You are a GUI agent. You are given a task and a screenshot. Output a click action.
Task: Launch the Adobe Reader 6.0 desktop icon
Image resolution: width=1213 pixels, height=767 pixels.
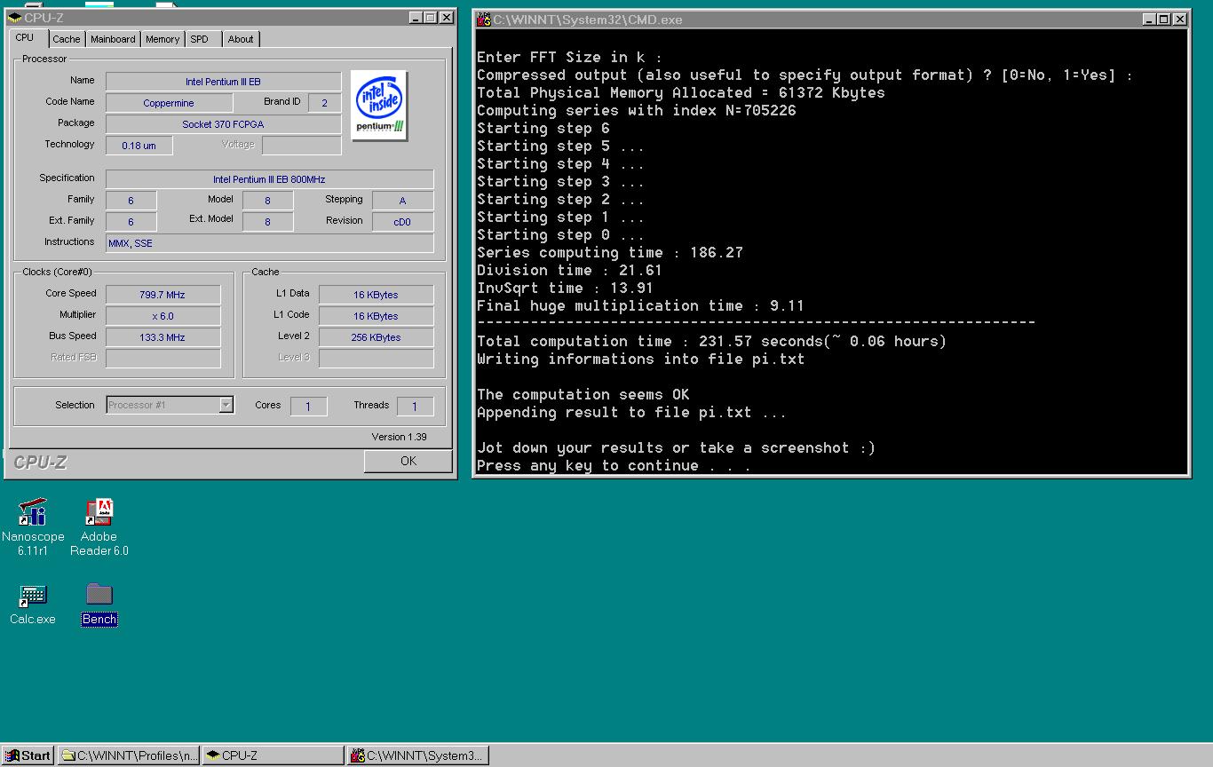tap(99, 526)
